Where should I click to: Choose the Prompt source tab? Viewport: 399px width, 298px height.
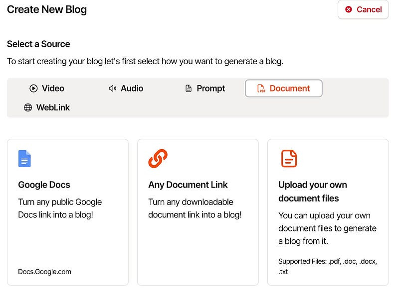205,89
